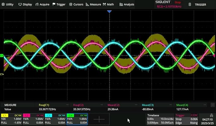Click the Math menu icon
Viewport: 216px width, 126px height.
point(104,4)
